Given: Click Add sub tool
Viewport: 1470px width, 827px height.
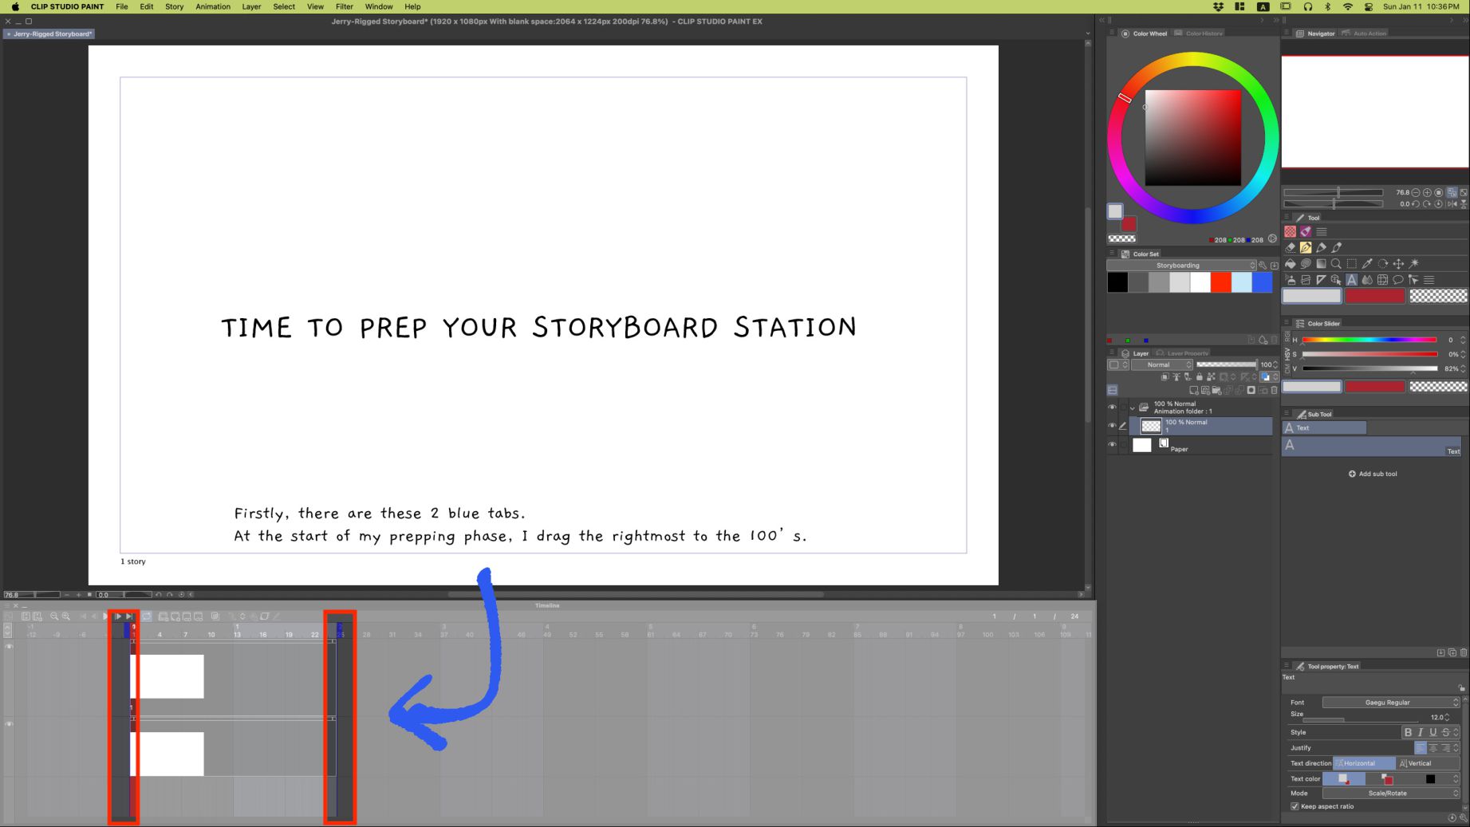Looking at the screenshot, I should [x=1373, y=474].
